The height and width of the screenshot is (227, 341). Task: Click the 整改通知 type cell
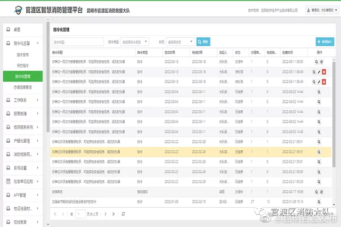(143, 192)
